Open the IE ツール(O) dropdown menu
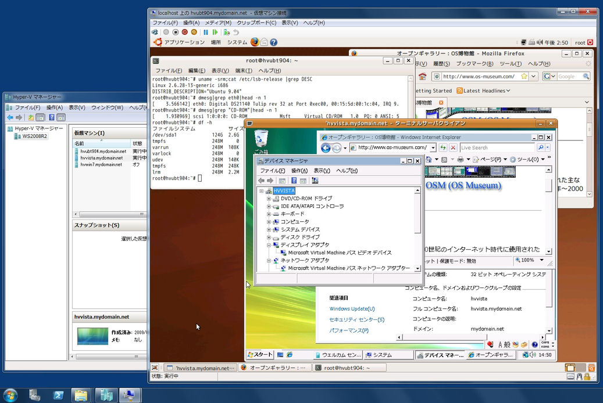The height and width of the screenshot is (403, 603). pos(527,160)
